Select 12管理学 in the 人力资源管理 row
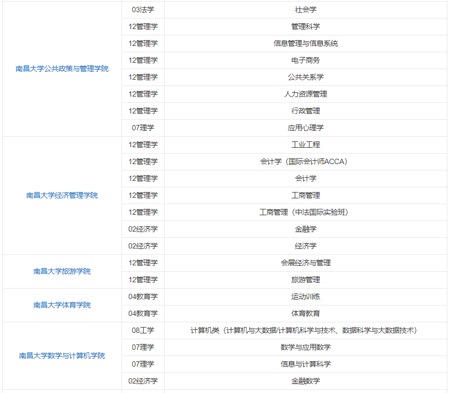The height and width of the screenshot is (393, 449). pyautogui.click(x=143, y=94)
